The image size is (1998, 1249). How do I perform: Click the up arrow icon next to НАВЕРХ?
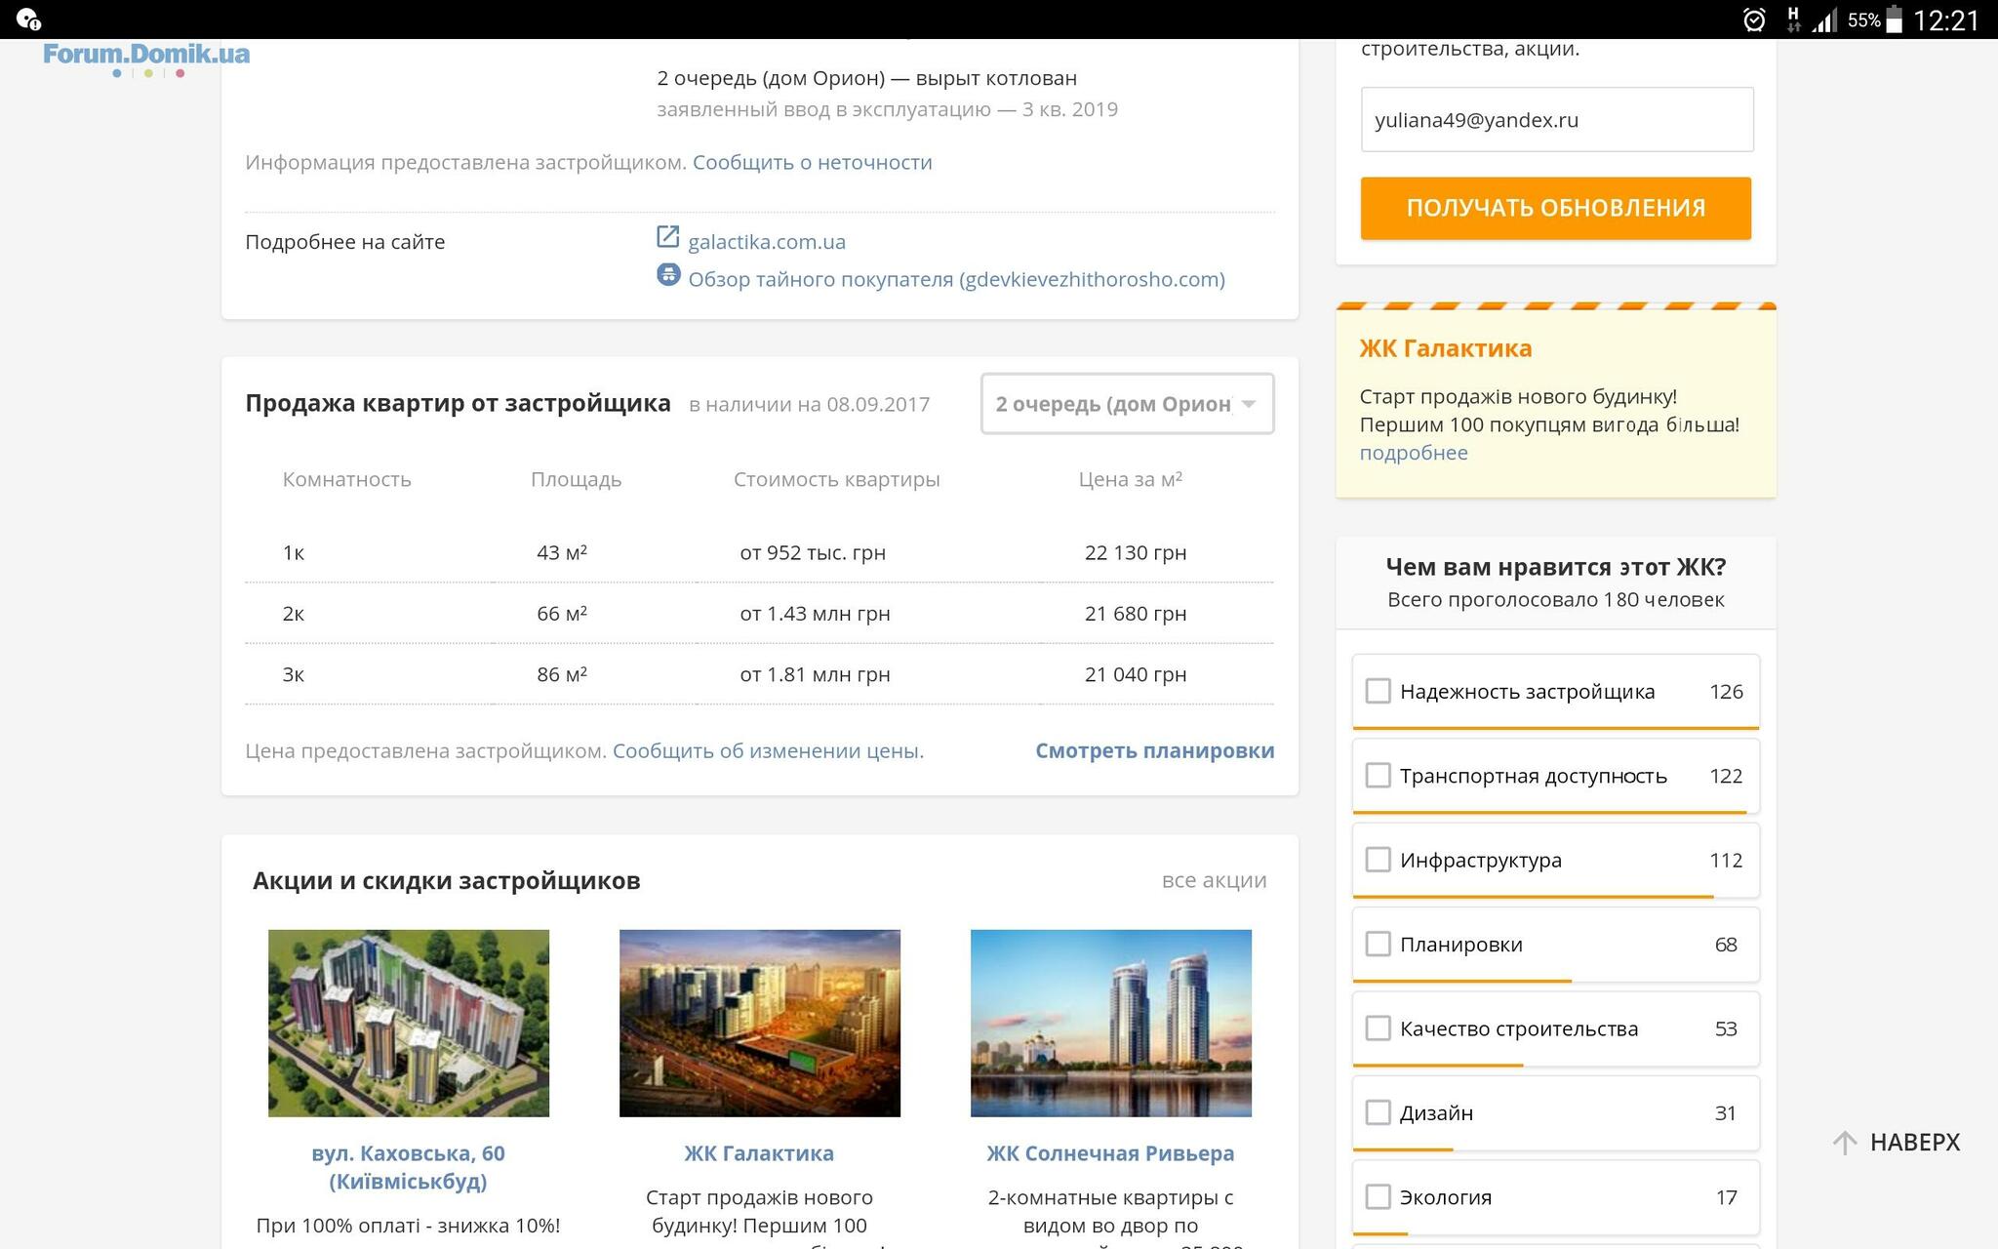tap(1844, 1143)
